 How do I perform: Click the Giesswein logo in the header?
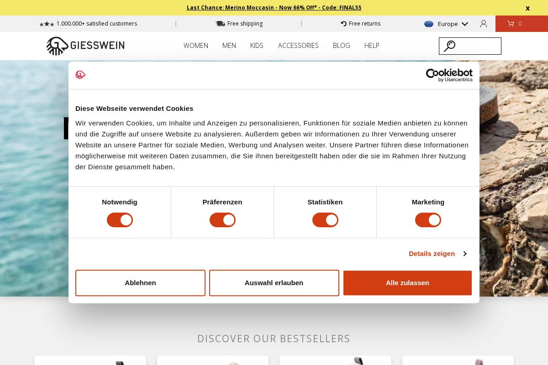click(85, 46)
